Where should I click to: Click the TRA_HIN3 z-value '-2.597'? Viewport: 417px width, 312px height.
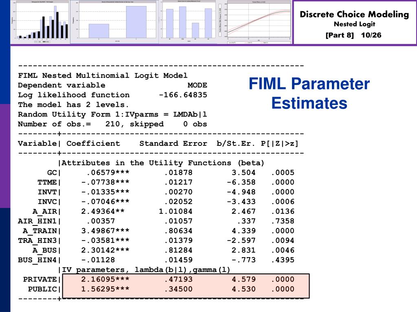(x=241, y=240)
